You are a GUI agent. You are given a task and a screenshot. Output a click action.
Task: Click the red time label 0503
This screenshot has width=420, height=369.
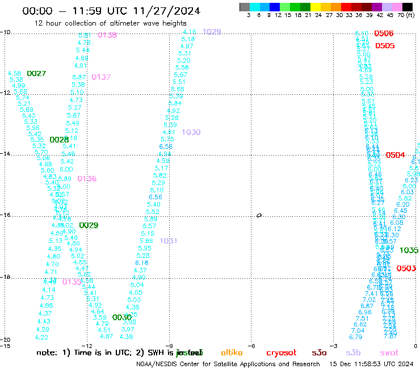(406, 269)
